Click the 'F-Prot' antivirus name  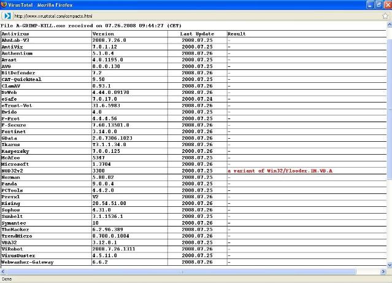(10, 118)
